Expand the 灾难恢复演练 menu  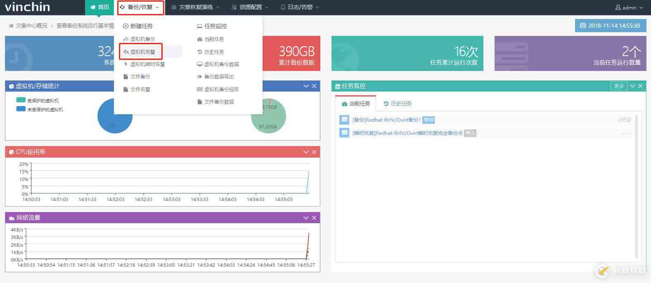tap(195, 7)
